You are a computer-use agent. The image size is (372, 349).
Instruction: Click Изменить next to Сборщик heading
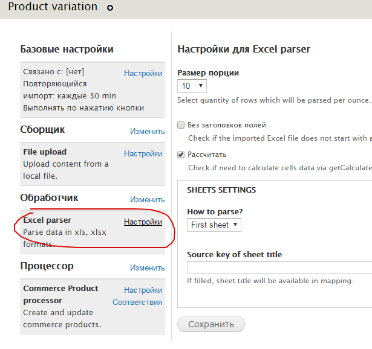(x=147, y=131)
